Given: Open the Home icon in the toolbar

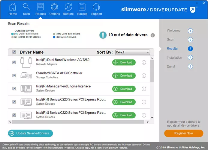Looking at the screenshot, I should tap(13, 7).
